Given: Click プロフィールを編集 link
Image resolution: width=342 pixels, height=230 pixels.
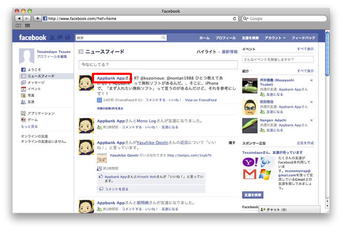Looking at the screenshot, I should [52, 57].
